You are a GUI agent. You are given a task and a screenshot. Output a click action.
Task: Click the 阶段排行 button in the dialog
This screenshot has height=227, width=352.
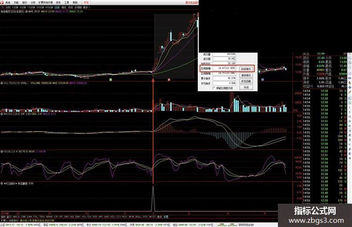246,69
